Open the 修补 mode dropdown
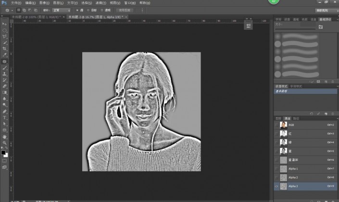339x202 pixels. point(61,10)
